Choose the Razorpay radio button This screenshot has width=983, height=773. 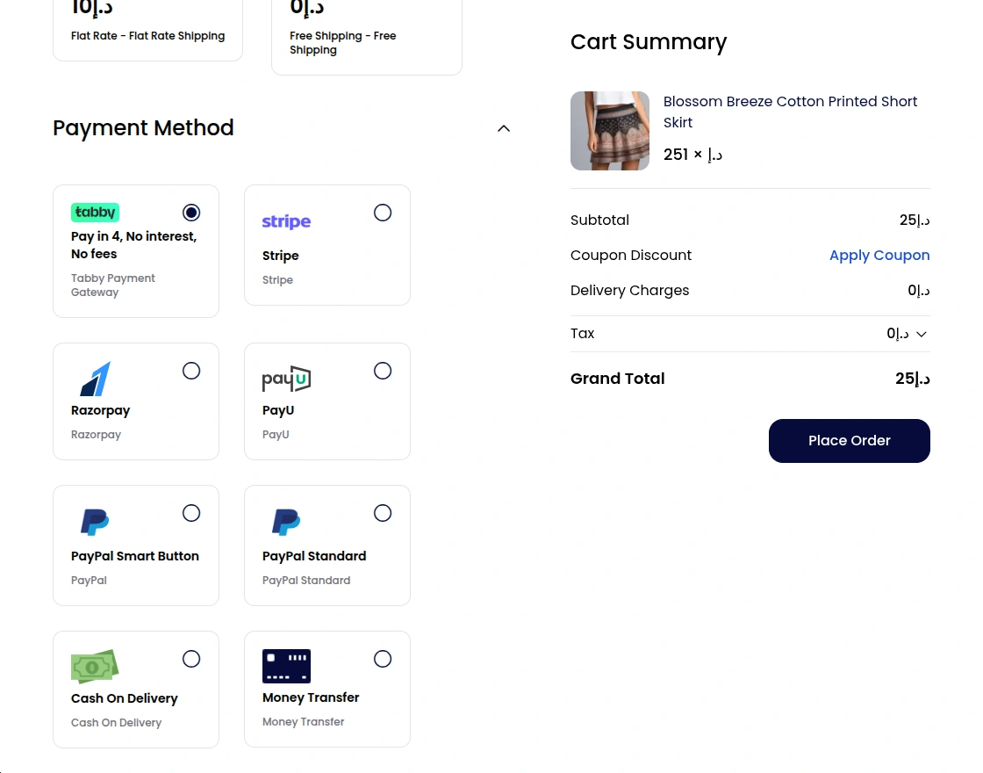[x=191, y=371]
